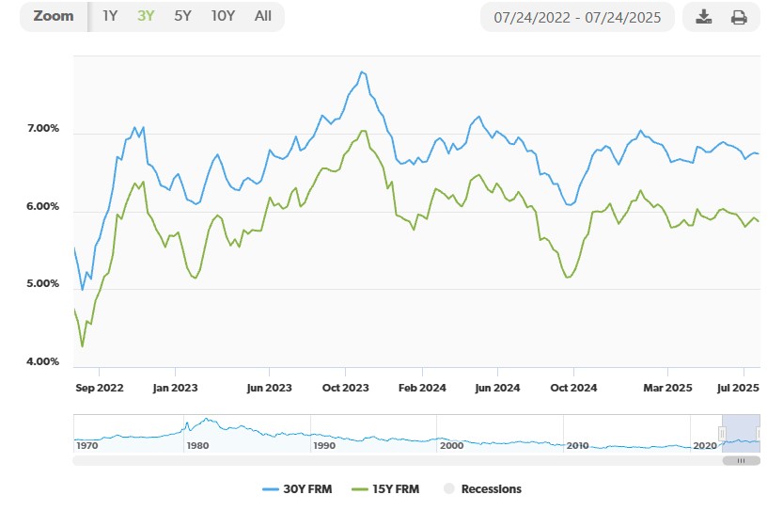
Task: Click the 15Y FRM low before Sep 2022
Action: click(x=83, y=346)
